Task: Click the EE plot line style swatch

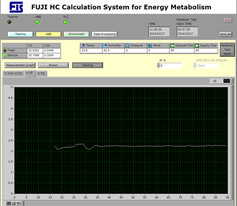Action: (x=226, y=81)
